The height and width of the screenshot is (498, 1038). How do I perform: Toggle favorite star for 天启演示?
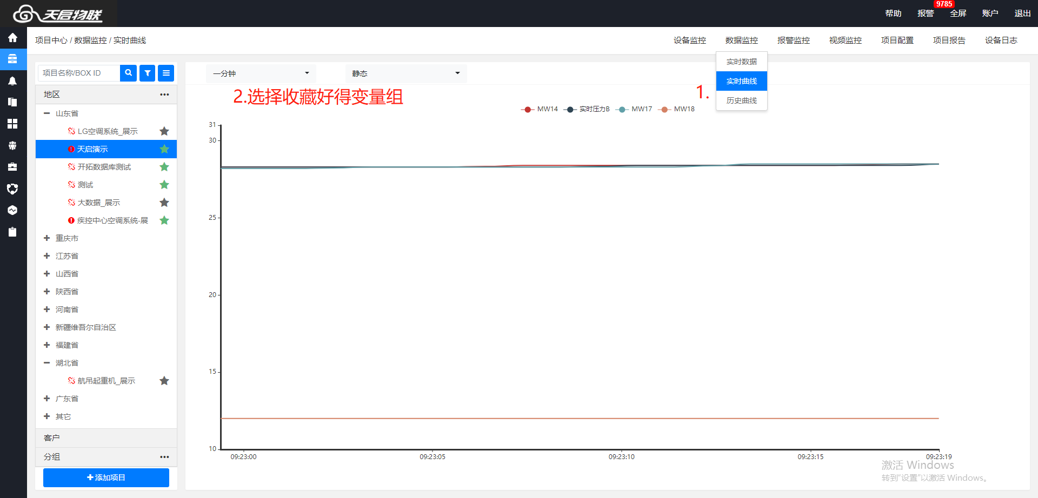click(x=164, y=149)
